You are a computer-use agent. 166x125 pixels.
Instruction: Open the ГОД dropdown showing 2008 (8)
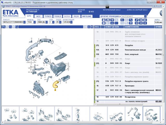47,22
